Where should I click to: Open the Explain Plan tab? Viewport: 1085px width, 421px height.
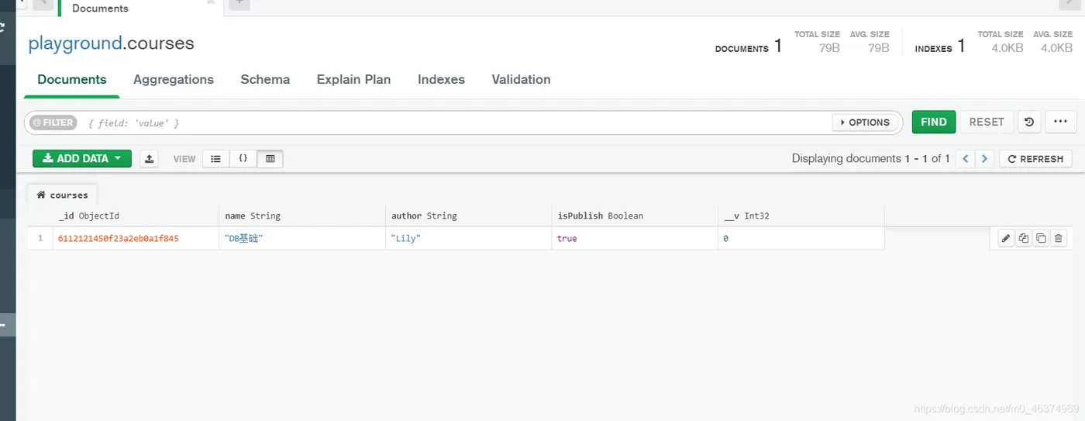[x=353, y=79]
